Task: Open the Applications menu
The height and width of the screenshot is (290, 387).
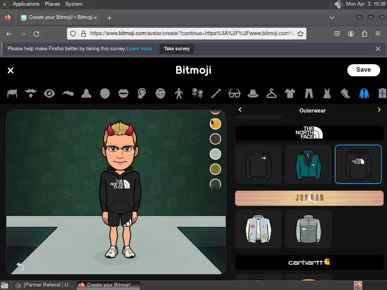Action: (26, 4)
